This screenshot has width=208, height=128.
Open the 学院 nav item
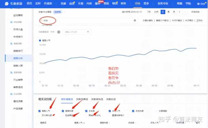188,3
